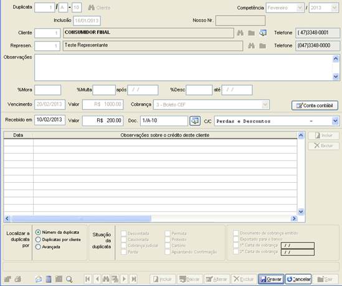Click the %Multa input field
Image resolution: width=342 pixels, height=286 pixels.
[104, 90]
